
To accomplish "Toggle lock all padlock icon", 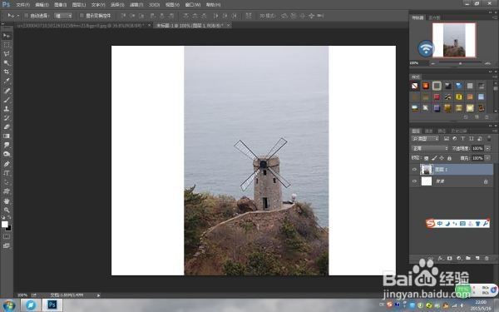I will 449,158.
